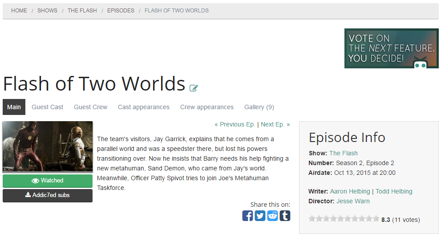The image size is (445, 237).
Task: Switch to Guest Cast tab
Action: [x=48, y=107]
